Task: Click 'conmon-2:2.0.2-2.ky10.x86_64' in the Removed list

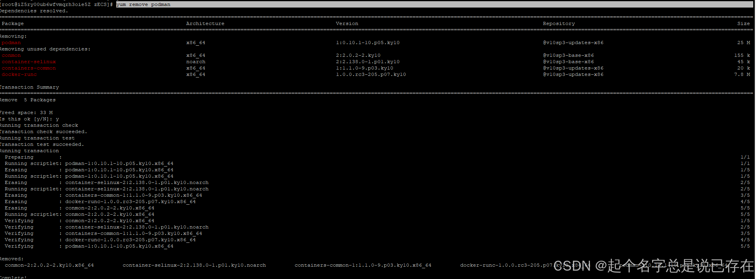Action: [x=49, y=265]
